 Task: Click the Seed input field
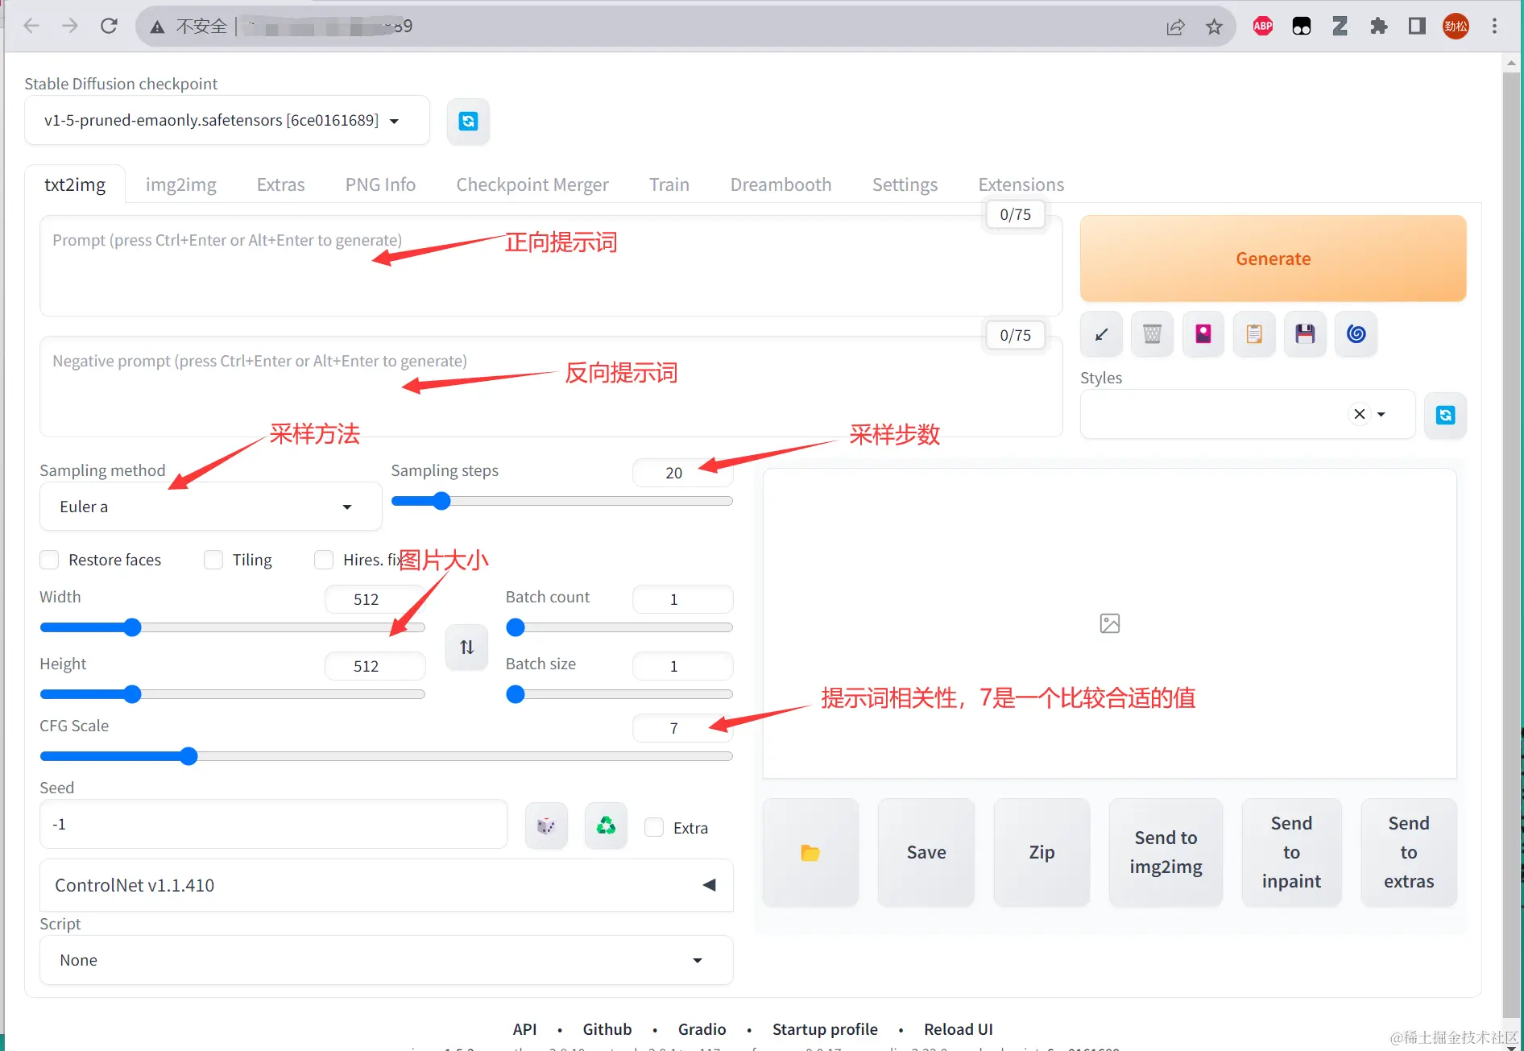pos(274,824)
